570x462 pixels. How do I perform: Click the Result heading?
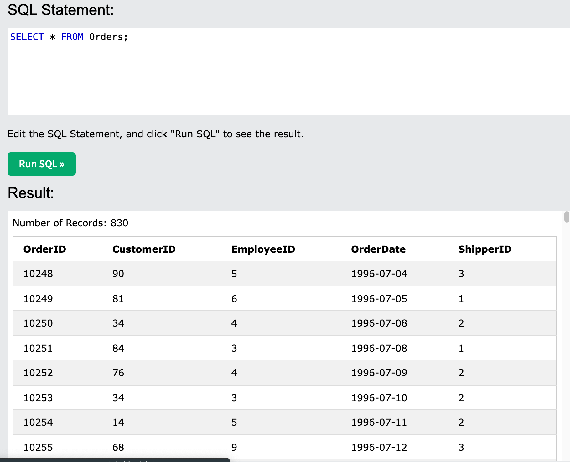(30, 193)
